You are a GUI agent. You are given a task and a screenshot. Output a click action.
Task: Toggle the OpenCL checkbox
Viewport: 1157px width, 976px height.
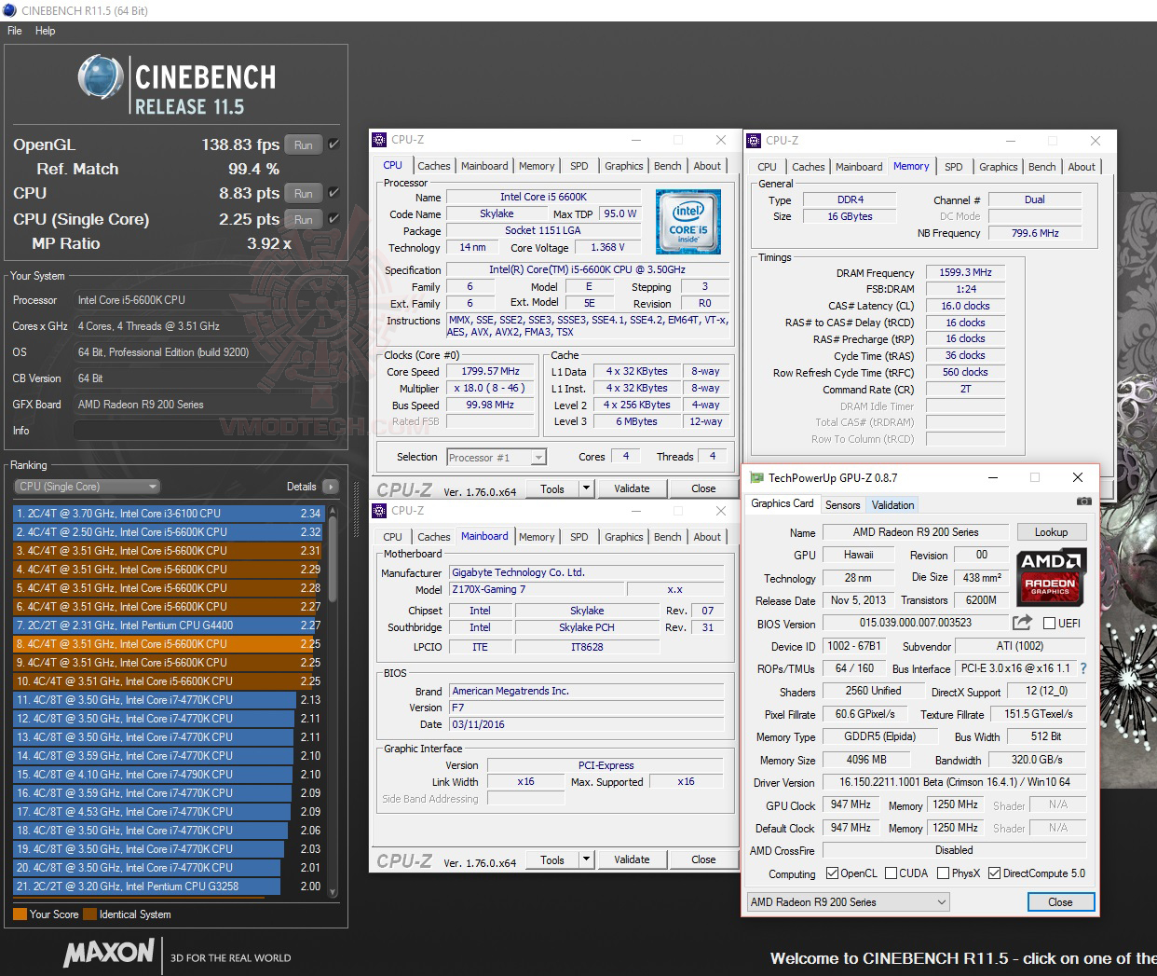point(833,873)
